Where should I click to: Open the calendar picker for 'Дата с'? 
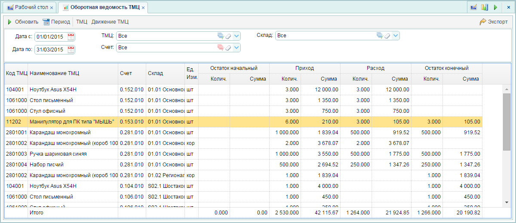coord(71,36)
